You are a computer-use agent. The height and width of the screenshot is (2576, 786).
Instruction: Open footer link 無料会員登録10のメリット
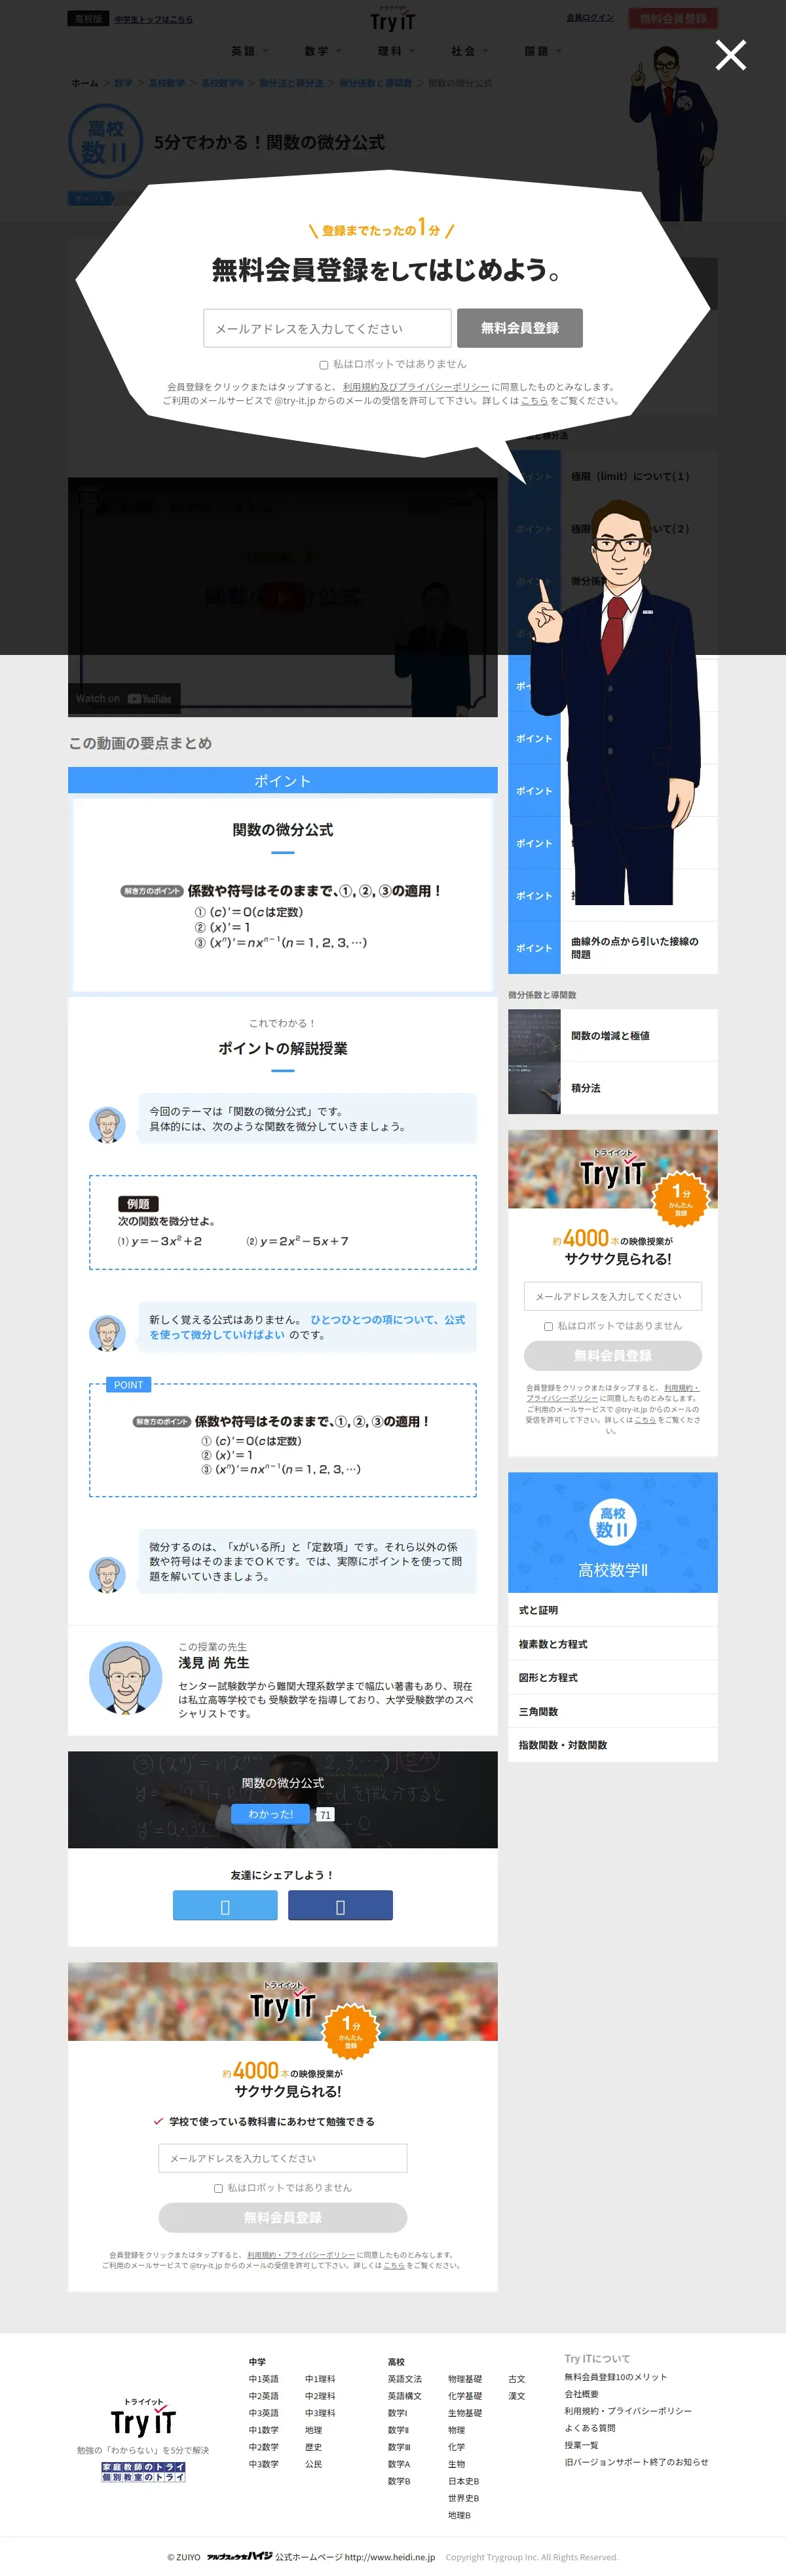616,2377
